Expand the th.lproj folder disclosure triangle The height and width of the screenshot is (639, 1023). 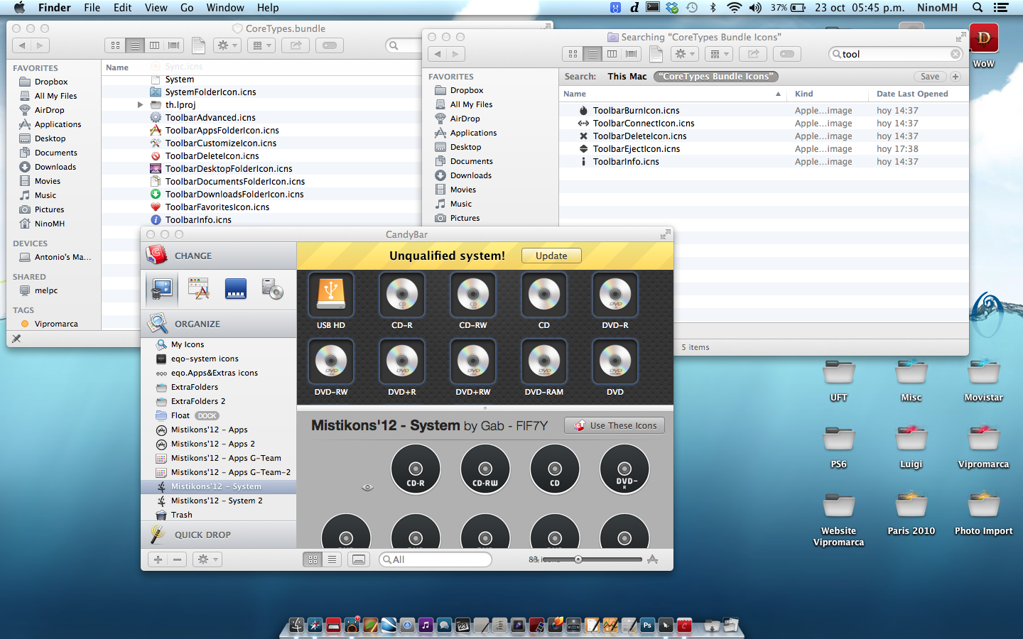[x=141, y=105]
